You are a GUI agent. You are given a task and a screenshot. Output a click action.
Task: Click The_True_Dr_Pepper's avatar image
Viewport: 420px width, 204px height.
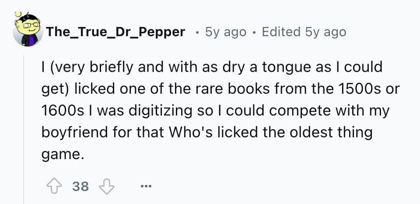[x=28, y=31]
